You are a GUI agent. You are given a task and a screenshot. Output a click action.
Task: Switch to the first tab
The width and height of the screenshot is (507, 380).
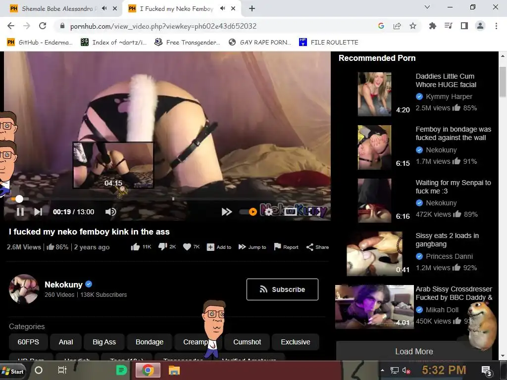tap(60, 9)
